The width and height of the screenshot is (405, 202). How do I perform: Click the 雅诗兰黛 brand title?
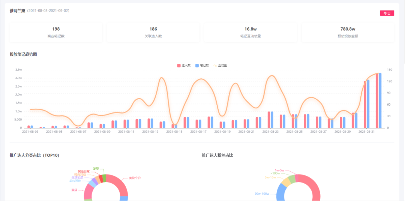(x=17, y=10)
